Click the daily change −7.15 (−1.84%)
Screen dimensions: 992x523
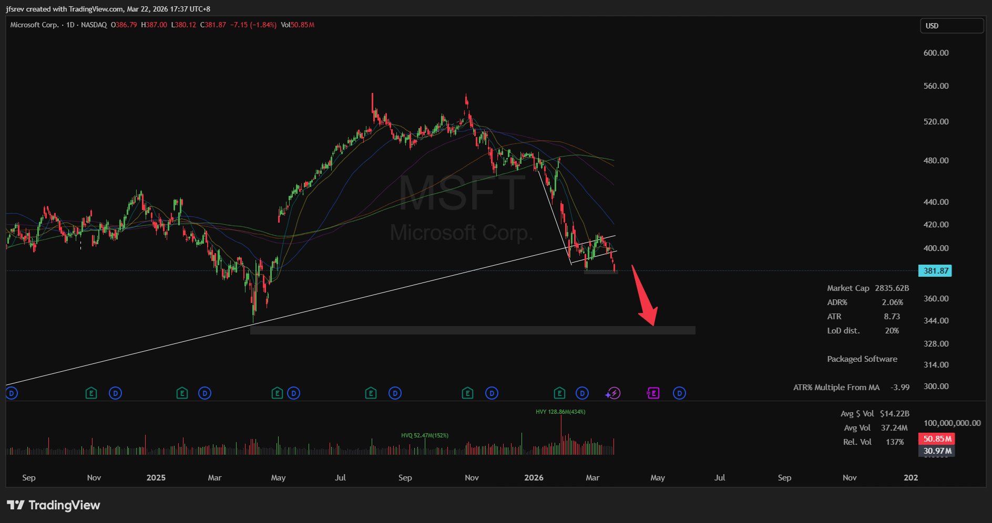(x=253, y=25)
